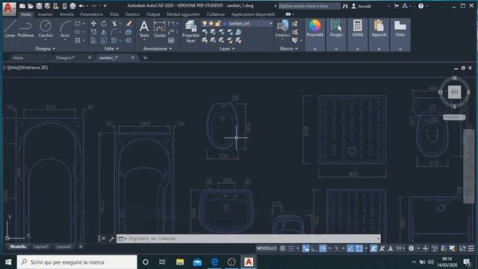Click the Move (Sposta) tool icon
The height and width of the screenshot is (269, 478).
point(93,23)
